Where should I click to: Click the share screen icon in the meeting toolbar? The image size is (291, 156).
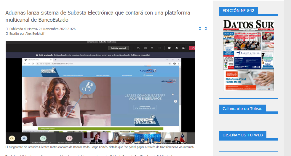tap(183, 48)
